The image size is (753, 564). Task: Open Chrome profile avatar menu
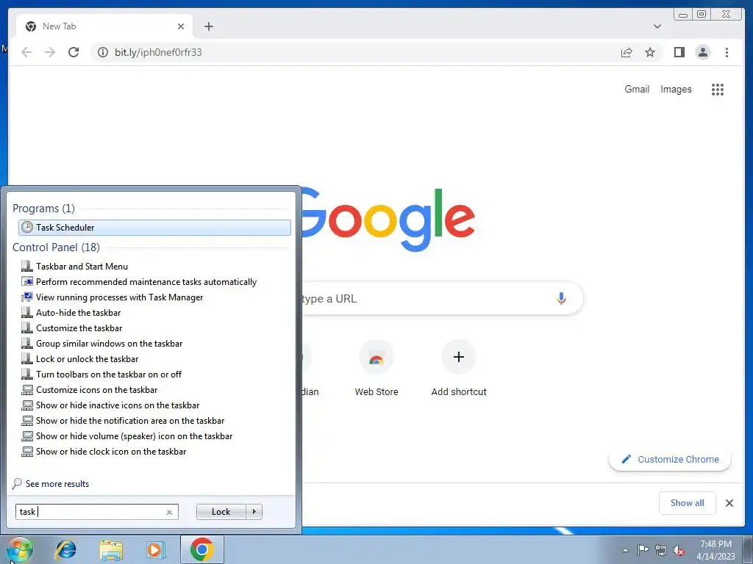click(702, 52)
